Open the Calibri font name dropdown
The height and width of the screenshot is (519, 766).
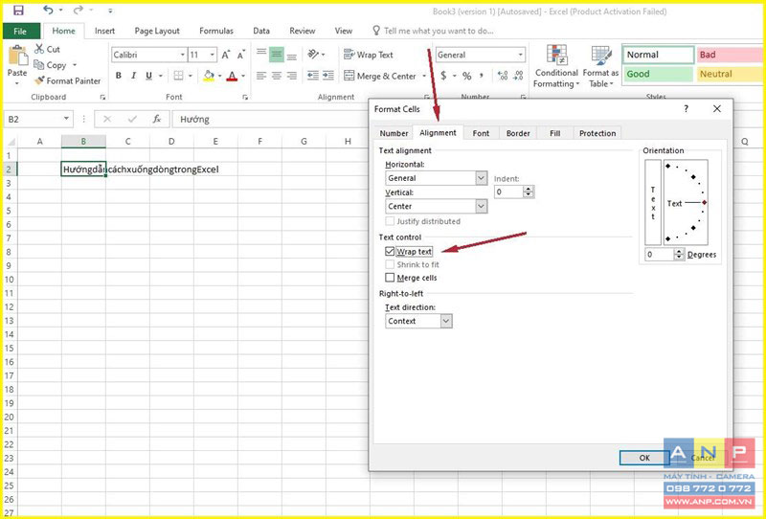183,55
